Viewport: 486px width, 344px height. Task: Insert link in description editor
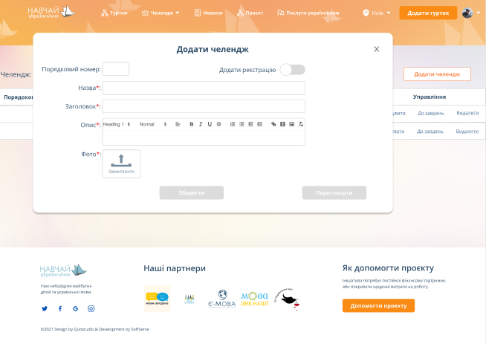(x=273, y=124)
